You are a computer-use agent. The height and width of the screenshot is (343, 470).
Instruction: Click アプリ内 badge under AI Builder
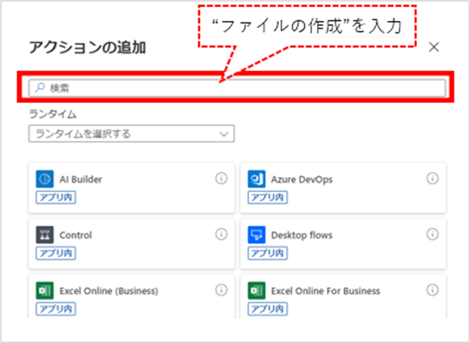pyautogui.click(x=56, y=197)
